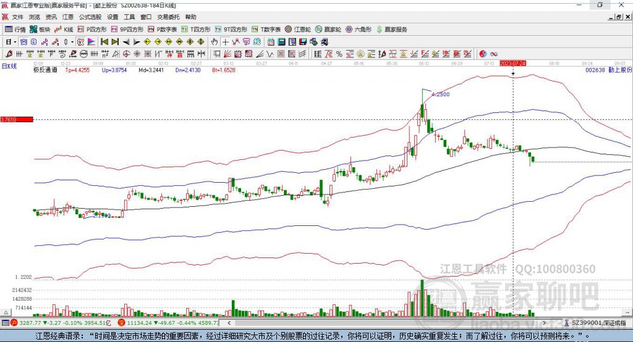Select the hand pan tool

point(215,41)
